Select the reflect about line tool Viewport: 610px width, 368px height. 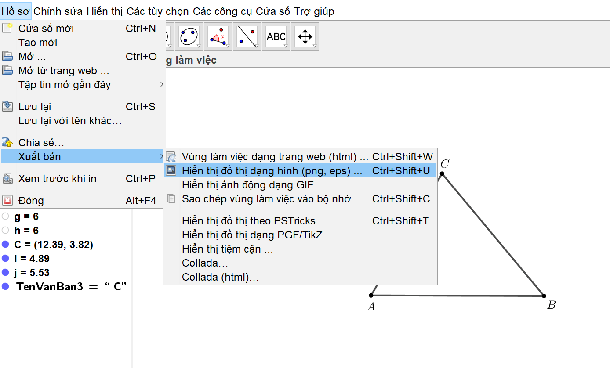247,36
